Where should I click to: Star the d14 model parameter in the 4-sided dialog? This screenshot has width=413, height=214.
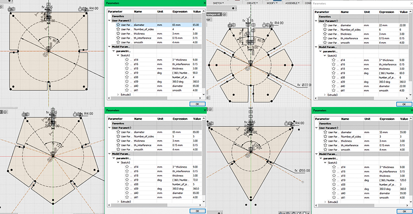[127, 60]
